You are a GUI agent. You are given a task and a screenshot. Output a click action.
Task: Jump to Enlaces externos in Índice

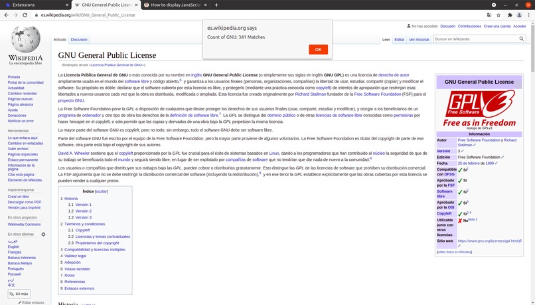point(79,288)
